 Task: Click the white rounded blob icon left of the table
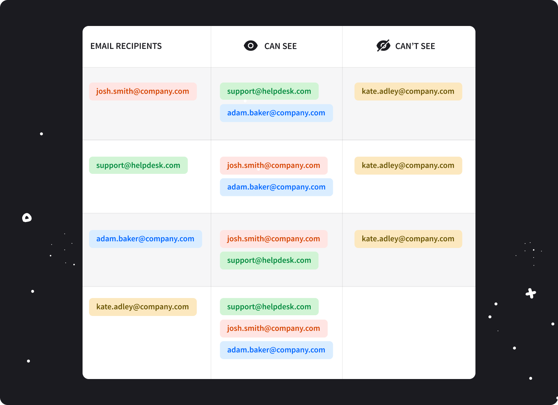tap(27, 218)
